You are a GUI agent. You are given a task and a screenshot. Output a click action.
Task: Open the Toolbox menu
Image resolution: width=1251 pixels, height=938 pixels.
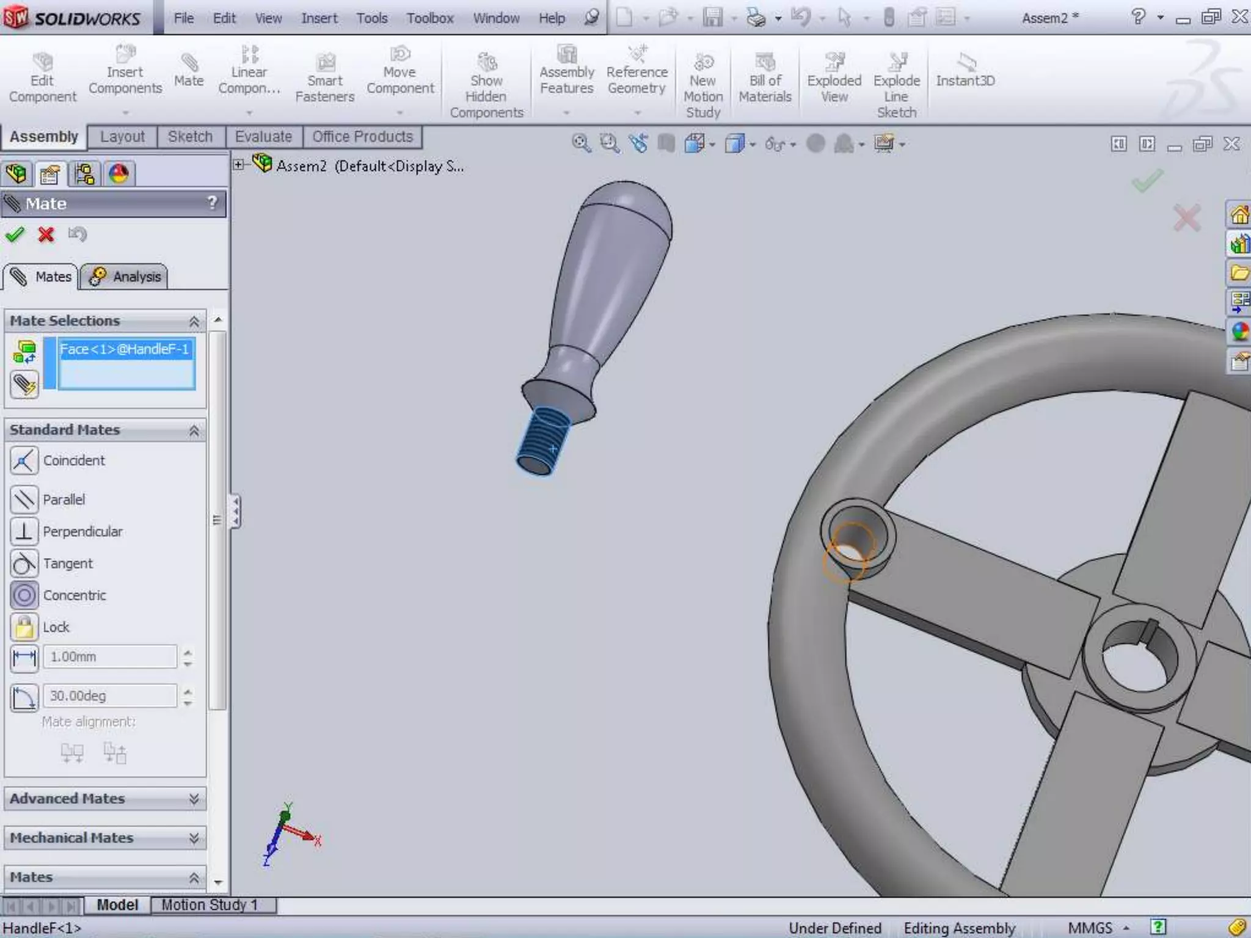430,18
